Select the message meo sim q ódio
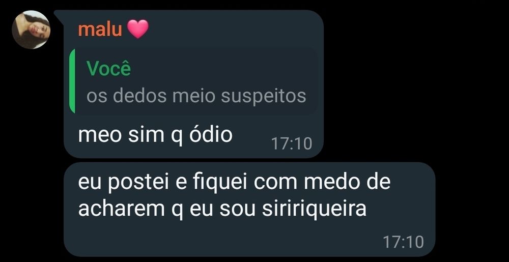The image size is (509, 262). coord(155,135)
